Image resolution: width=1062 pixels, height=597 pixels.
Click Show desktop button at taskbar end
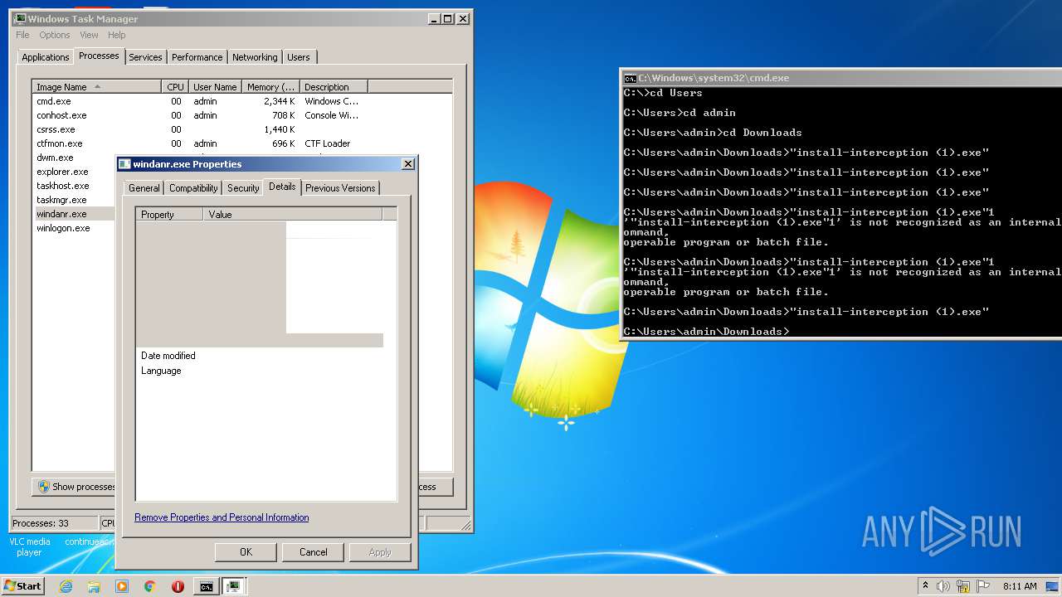tap(1053, 586)
